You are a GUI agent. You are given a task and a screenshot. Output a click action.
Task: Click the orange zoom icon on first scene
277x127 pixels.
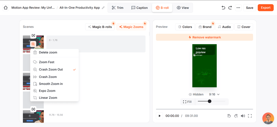click(x=33, y=44)
